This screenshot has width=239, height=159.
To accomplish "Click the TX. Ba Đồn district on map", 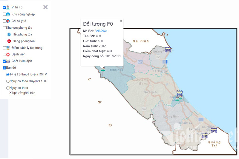I will pos(160,71).
